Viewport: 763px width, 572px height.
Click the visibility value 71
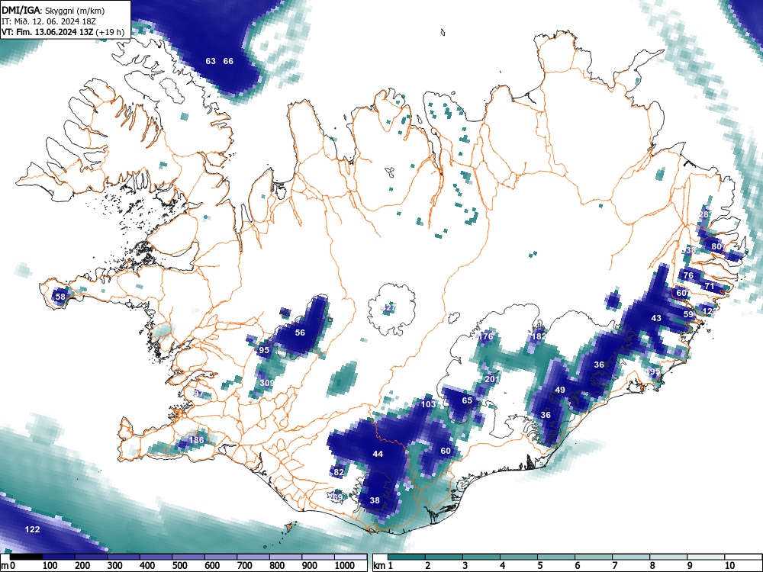(x=710, y=286)
